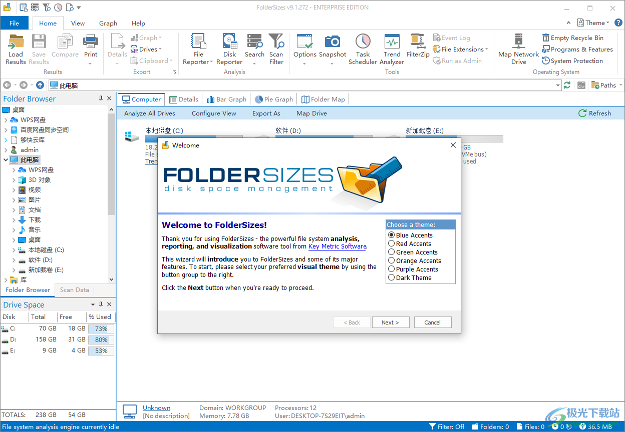The image size is (625, 432).
Task: Click the green refresh icon beside address bar
Action: (567, 85)
